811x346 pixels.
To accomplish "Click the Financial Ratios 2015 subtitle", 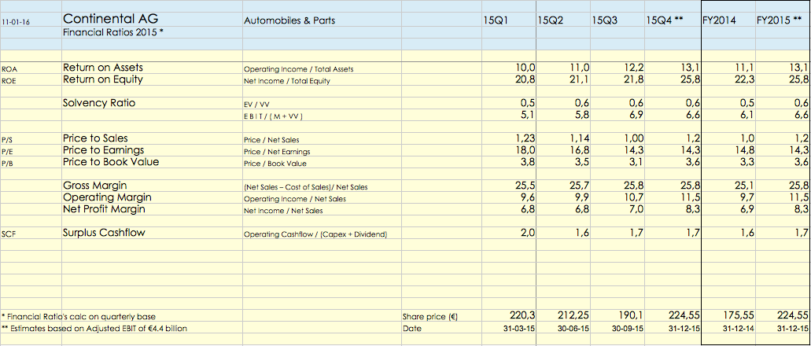I will pos(113,32).
